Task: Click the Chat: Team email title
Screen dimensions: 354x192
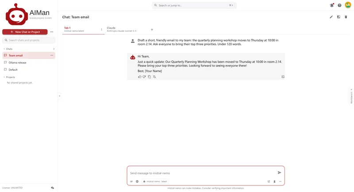Action: pos(76,17)
